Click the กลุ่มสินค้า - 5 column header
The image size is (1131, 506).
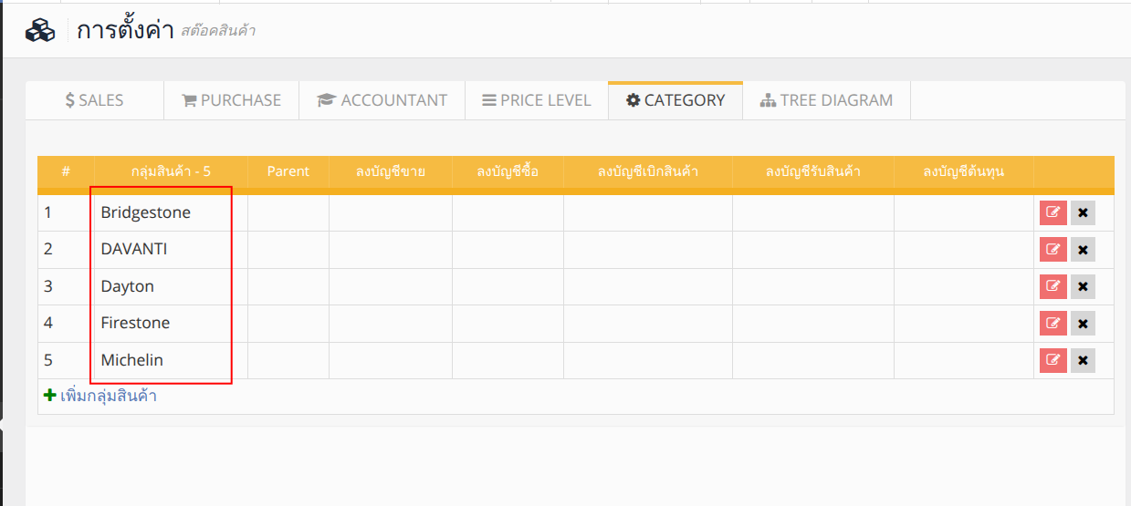(x=171, y=171)
